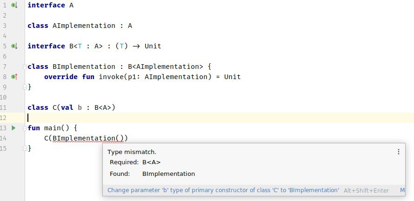Click 'interface B' declaration name on line 5

tap(71, 46)
